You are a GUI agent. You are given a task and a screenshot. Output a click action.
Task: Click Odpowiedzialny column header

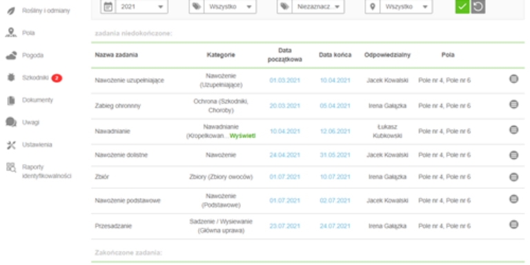pos(387,55)
